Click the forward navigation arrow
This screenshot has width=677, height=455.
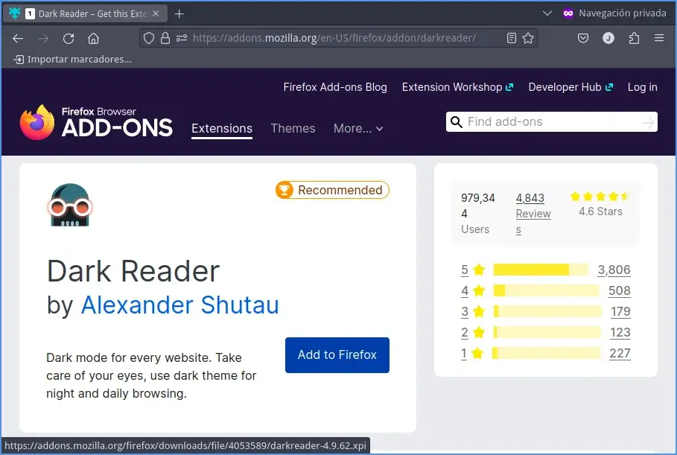(x=43, y=39)
